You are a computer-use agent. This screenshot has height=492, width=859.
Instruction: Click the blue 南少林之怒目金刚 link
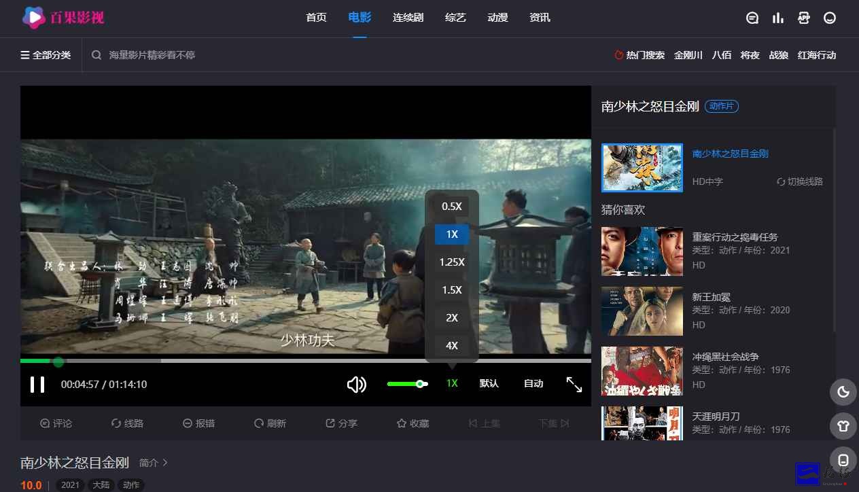(731, 154)
